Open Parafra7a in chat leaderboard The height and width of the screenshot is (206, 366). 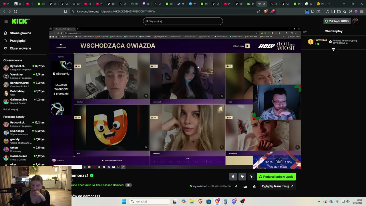point(321,40)
